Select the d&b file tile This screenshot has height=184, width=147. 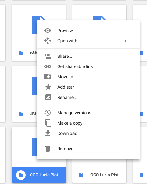(24, 33)
